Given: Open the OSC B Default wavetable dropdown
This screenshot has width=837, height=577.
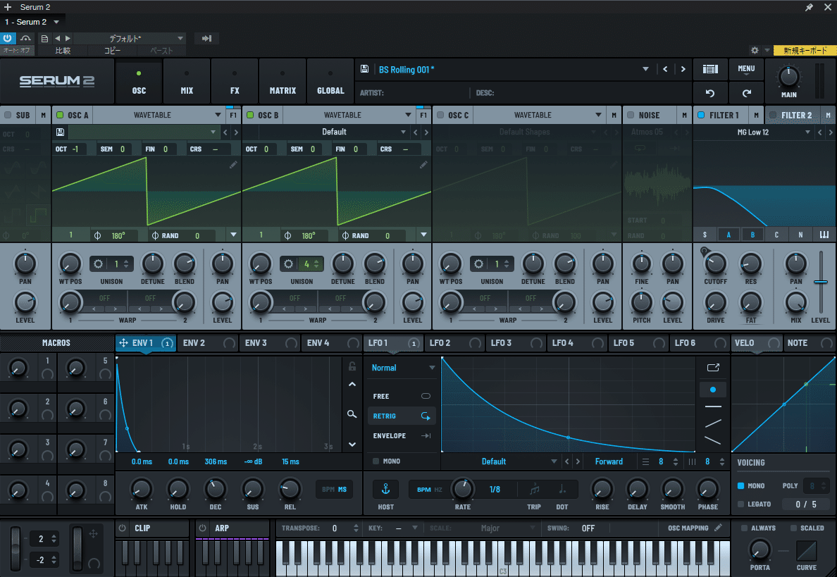Looking at the screenshot, I should [x=334, y=132].
